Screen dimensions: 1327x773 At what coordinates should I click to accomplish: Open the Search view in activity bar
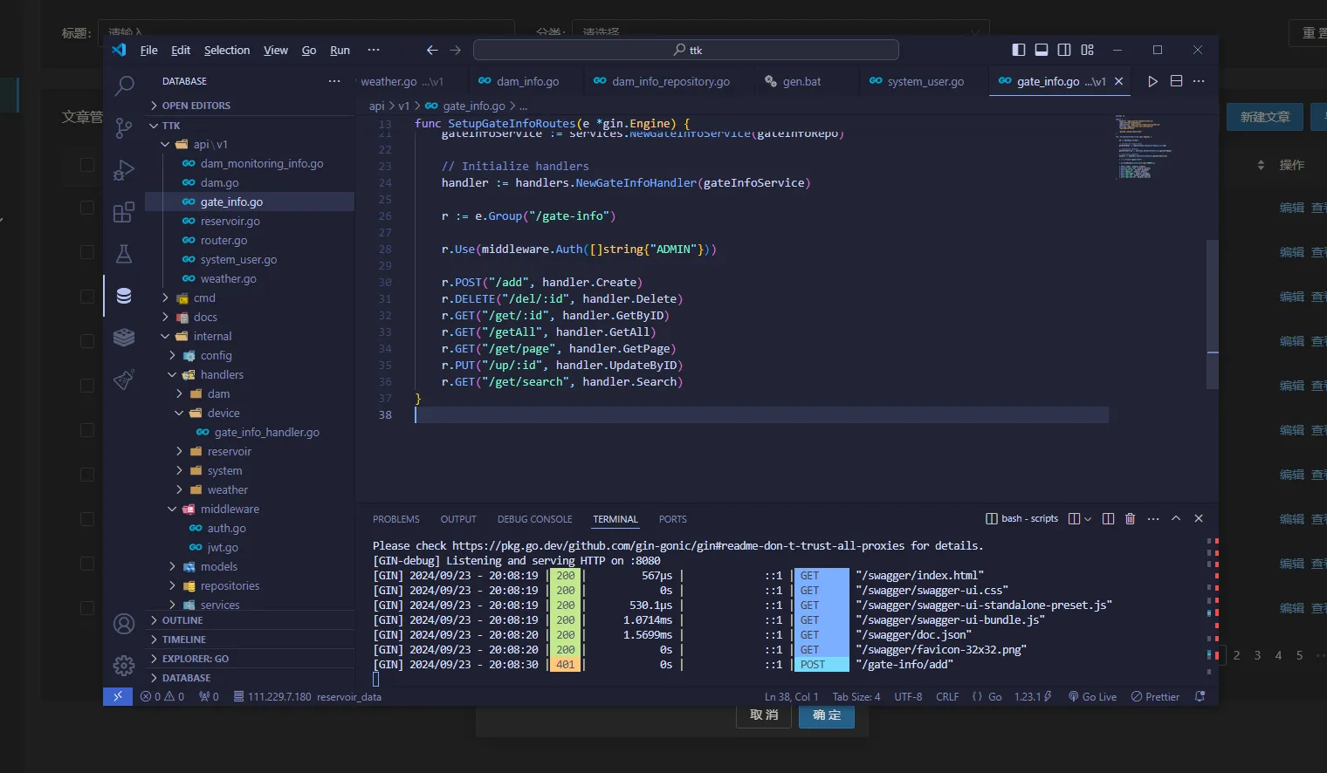pyautogui.click(x=124, y=86)
